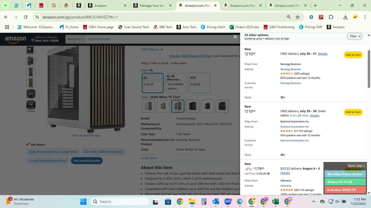Switch to the 'Amazon' tab
This screenshot has height=208, width=371.
[x=106, y=5]
